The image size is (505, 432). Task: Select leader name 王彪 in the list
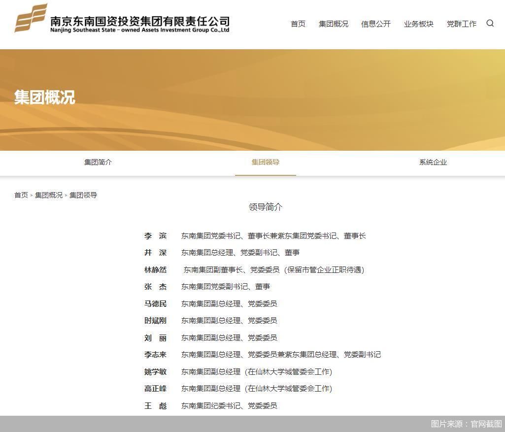click(156, 406)
